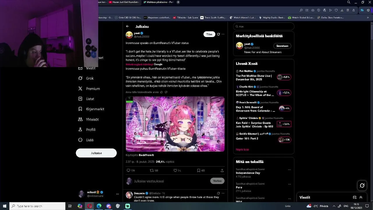Image resolution: width=373 pixels, height=210 pixels.
Task: Open the Dallas Stars Fanatics bookmark
Action: pos(330,17)
